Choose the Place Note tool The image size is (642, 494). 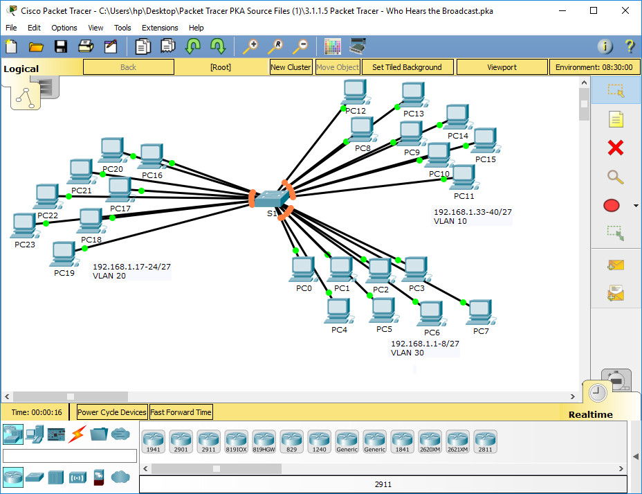[x=616, y=119]
